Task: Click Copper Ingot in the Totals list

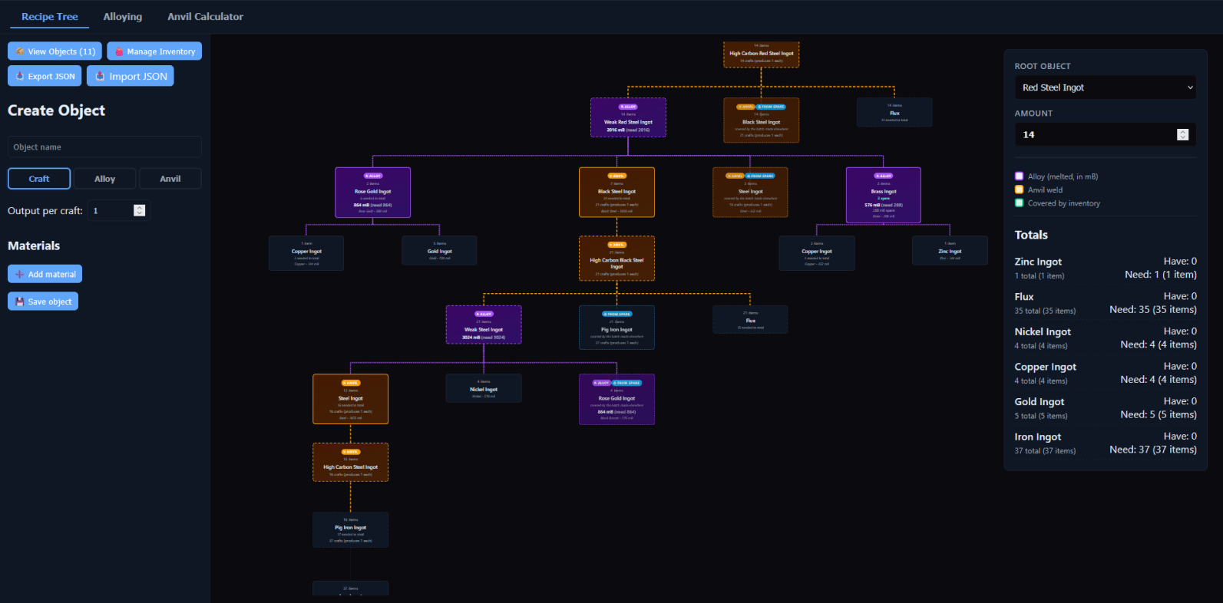Action: point(1046,367)
